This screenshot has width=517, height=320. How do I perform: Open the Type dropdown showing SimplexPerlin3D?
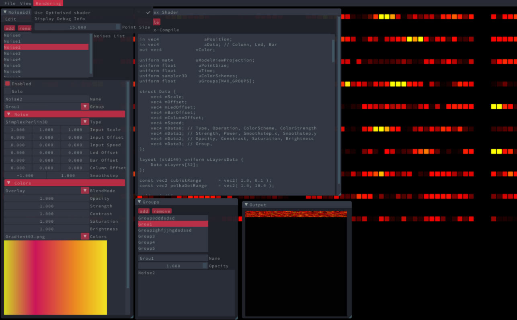pos(85,122)
